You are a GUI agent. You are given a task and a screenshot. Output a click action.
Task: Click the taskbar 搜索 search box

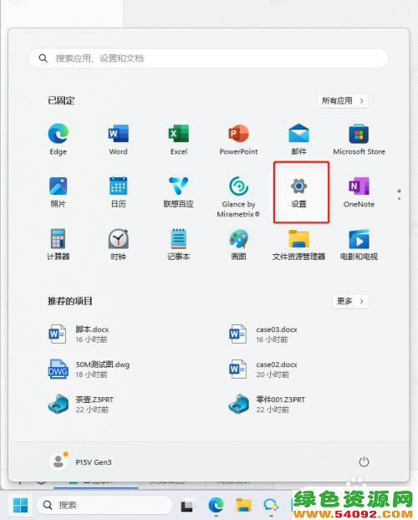tap(104, 505)
